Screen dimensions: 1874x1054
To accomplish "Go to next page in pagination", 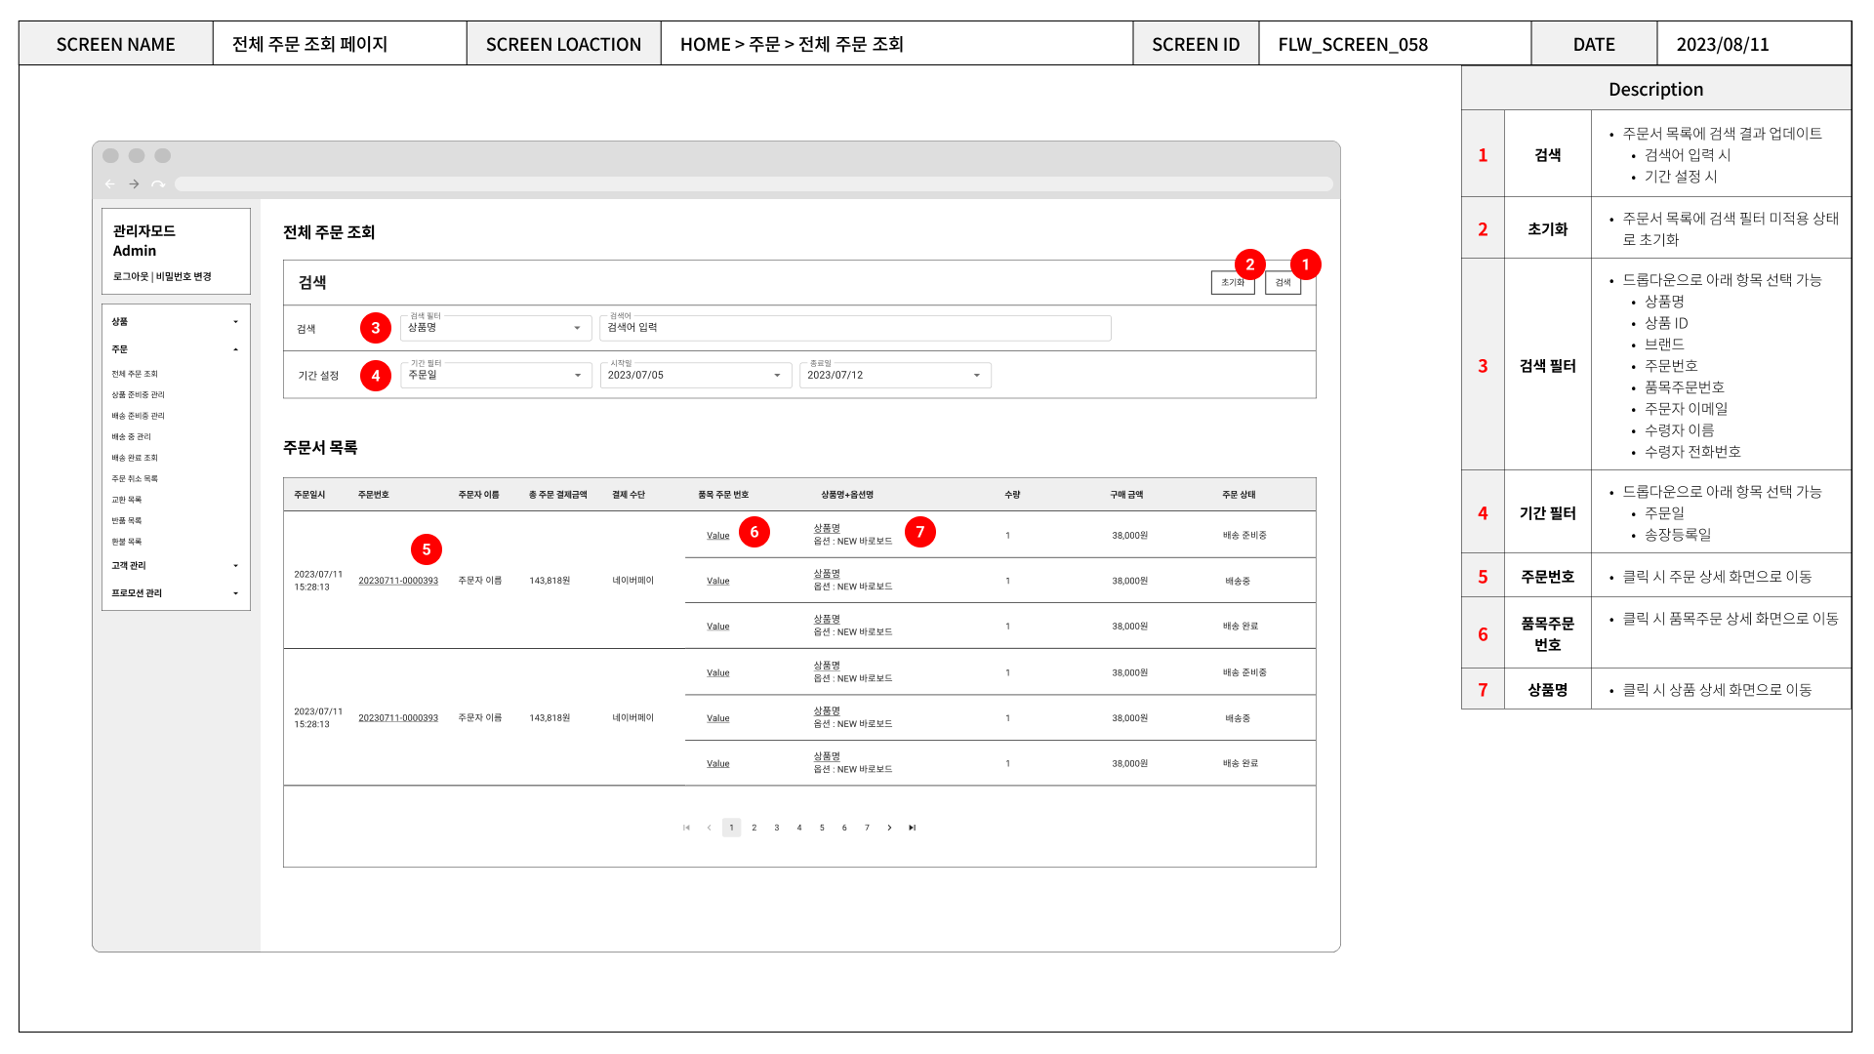I will pyautogui.click(x=889, y=828).
